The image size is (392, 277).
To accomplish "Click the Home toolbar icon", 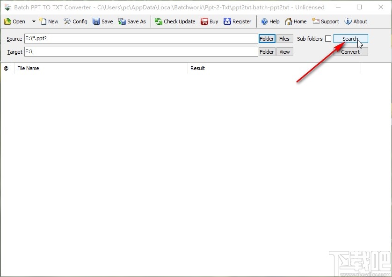I will (x=296, y=21).
